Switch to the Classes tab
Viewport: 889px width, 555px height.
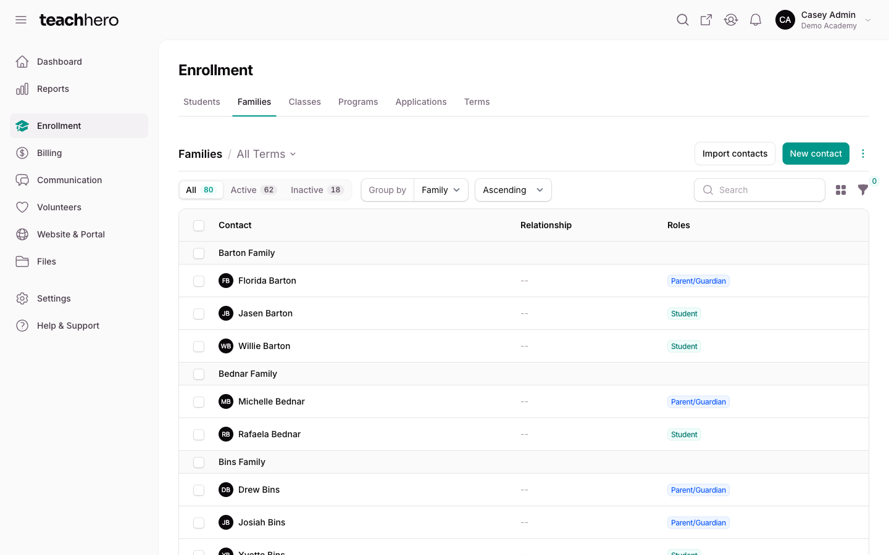(305, 102)
